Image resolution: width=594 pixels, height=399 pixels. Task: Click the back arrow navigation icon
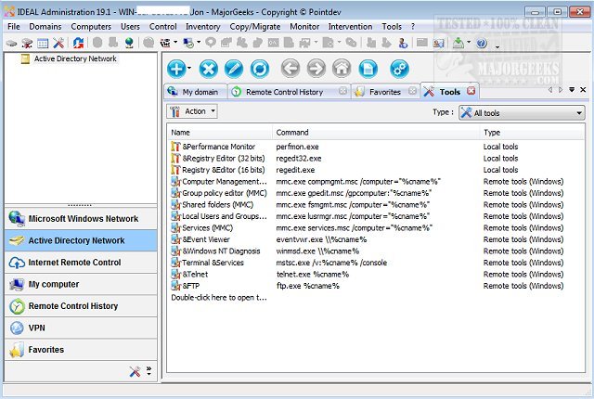point(290,68)
